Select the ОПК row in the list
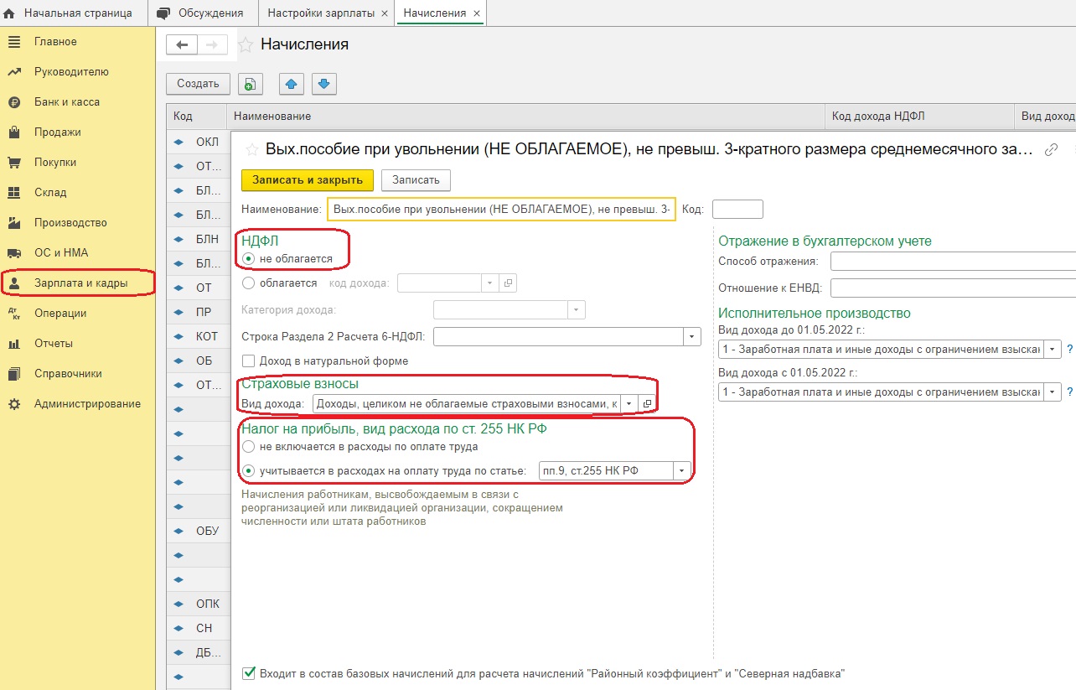The height and width of the screenshot is (690, 1076). click(198, 604)
